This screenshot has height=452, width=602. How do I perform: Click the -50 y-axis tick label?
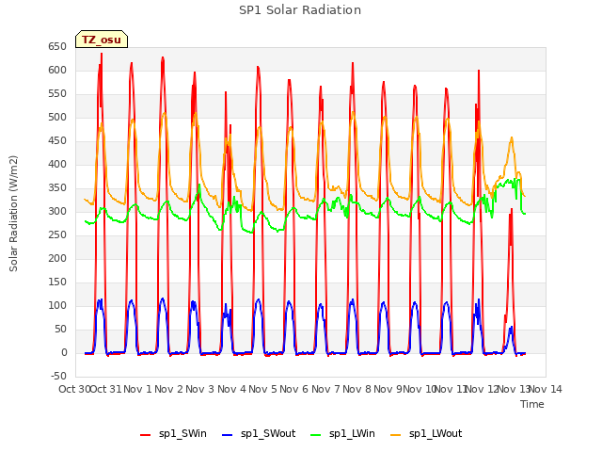tap(58, 376)
